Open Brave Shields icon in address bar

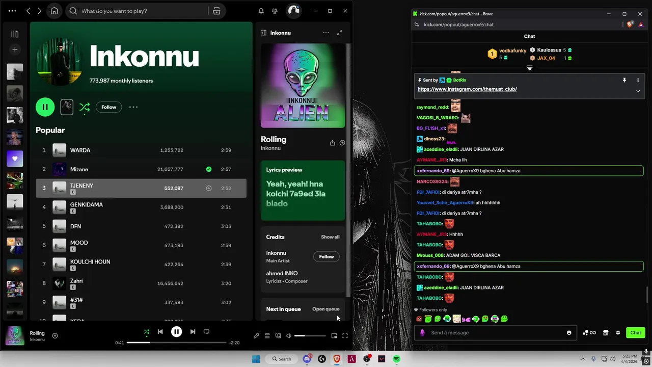(x=630, y=24)
